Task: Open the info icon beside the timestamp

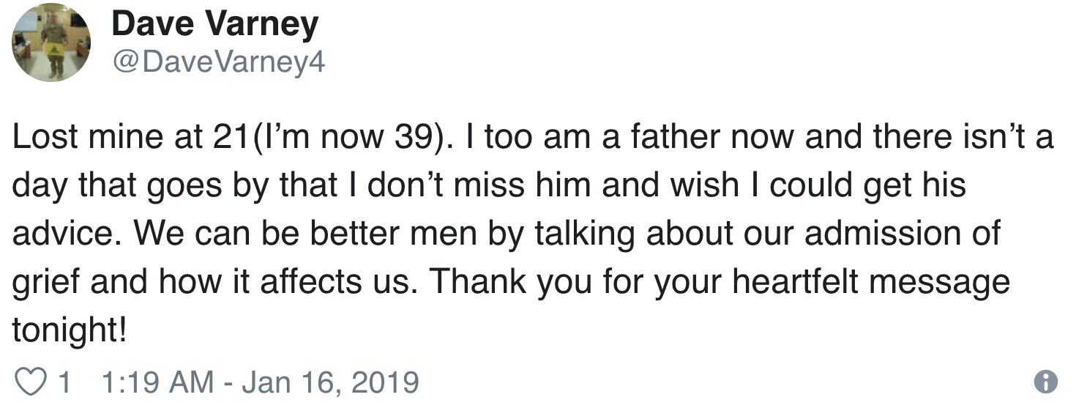Action: (x=1045, y=382)
